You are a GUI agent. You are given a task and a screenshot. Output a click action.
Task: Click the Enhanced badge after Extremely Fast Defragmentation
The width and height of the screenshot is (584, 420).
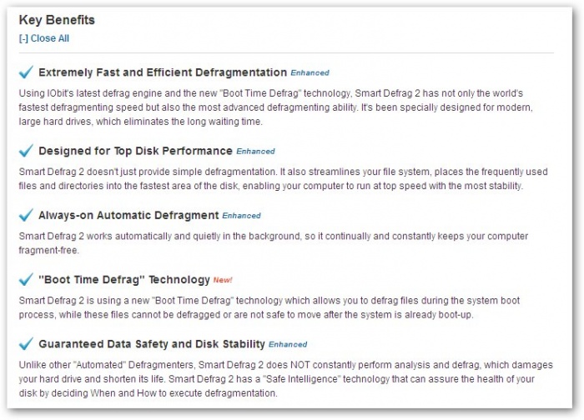pyautogui.click(x=310, y=73)
